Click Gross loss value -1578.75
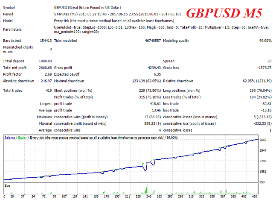This screenshot has height=205, width=273. point(264,67)
